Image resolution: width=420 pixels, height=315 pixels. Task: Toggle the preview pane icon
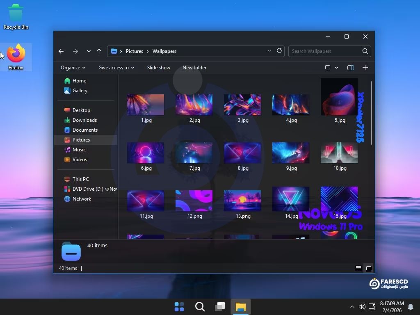pos(351,68)
